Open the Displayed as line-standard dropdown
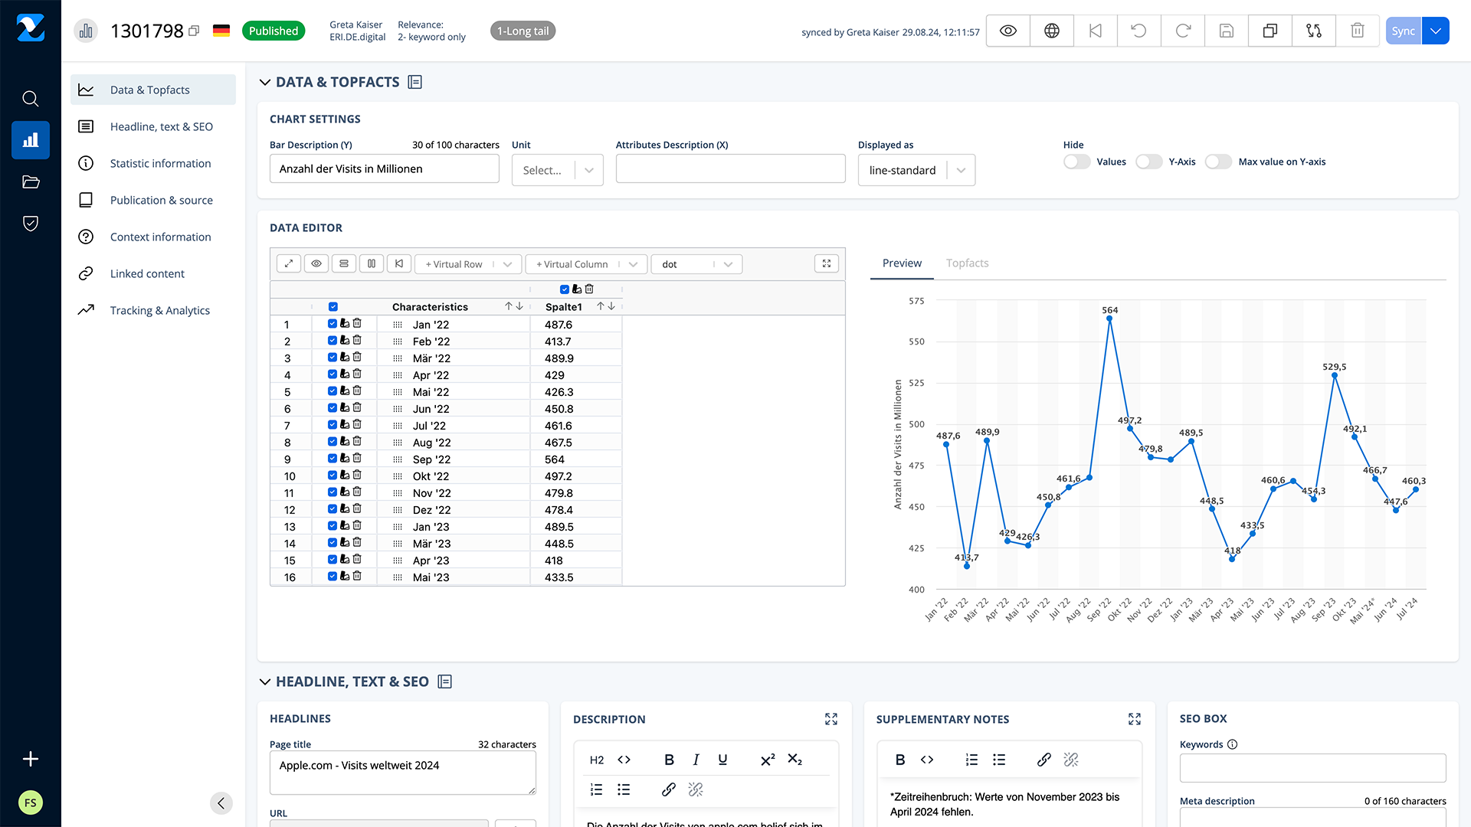This screenshot has height=827, width=1471. tap(916, 169)
